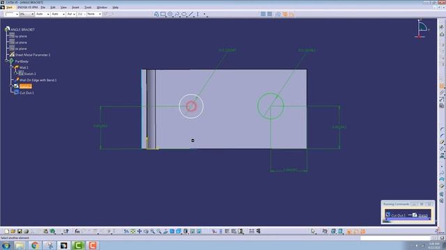Screen dimensions: 446x250
Task: Click the Create Multi-View icon
Action: 172,231
